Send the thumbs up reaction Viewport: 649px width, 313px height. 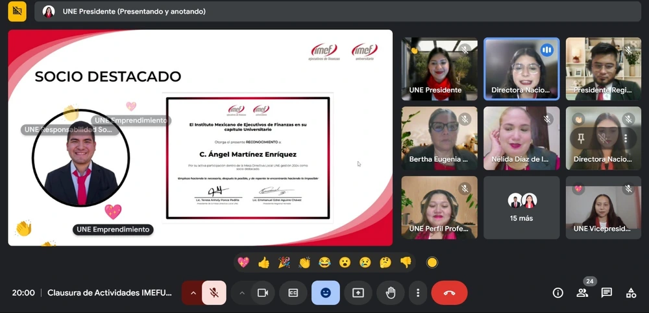click(x=263, y=262)
